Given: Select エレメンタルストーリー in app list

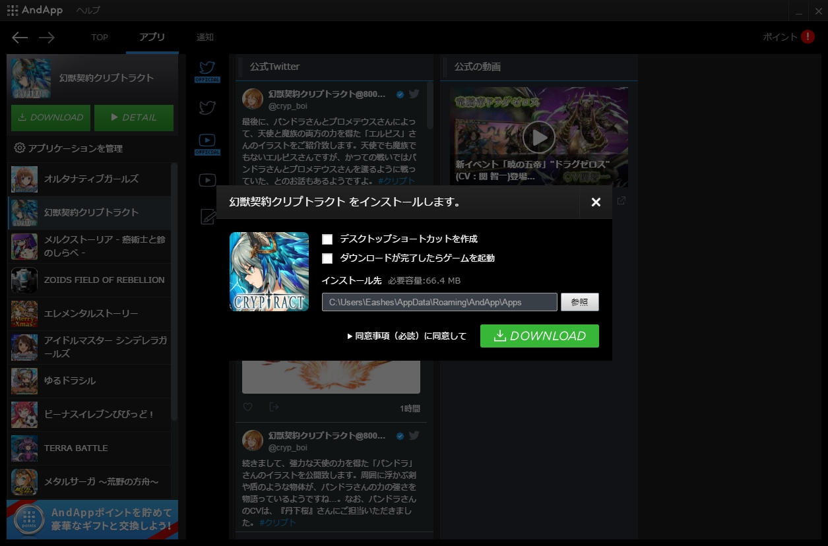Looking at the screenshot, I should [89, 313].
